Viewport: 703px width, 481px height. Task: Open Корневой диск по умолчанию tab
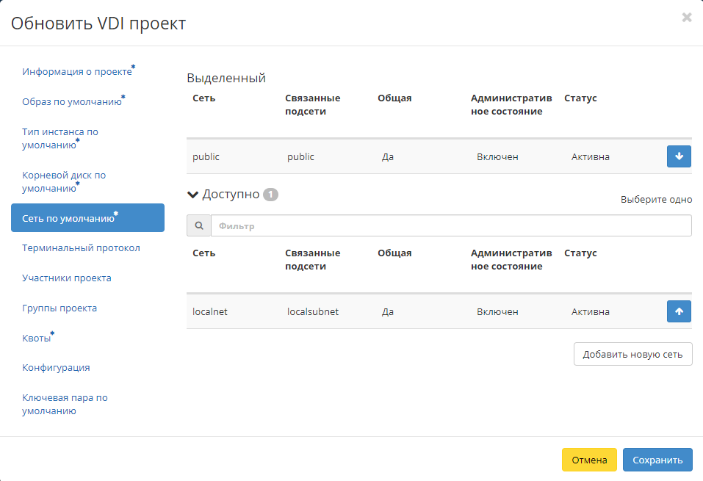(64, 181)
